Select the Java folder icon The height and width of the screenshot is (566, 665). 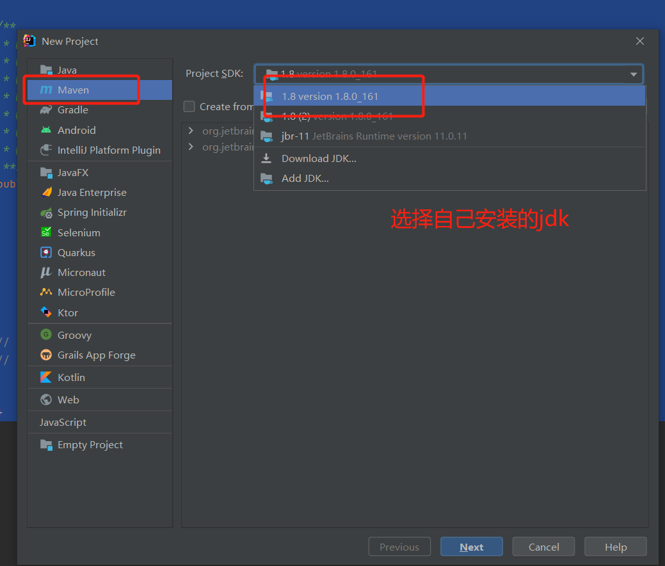(46, 70)
